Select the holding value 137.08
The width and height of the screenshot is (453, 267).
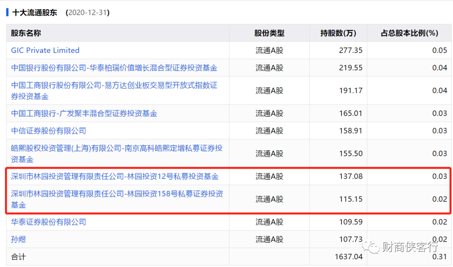pos(351,176)
